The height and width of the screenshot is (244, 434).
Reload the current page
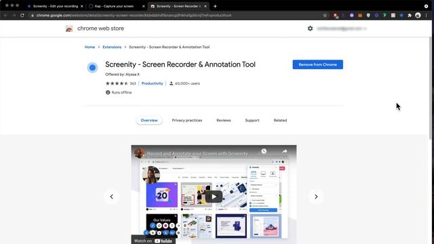coord(22,15)
